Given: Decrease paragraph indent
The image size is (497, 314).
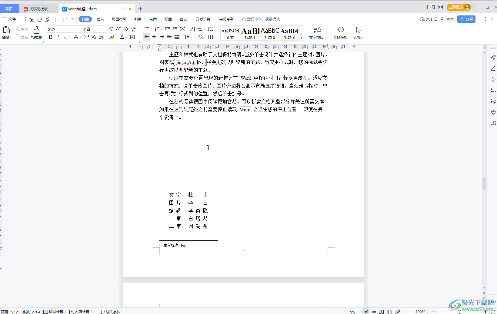Looking at the screenshot, I should 167,29.
